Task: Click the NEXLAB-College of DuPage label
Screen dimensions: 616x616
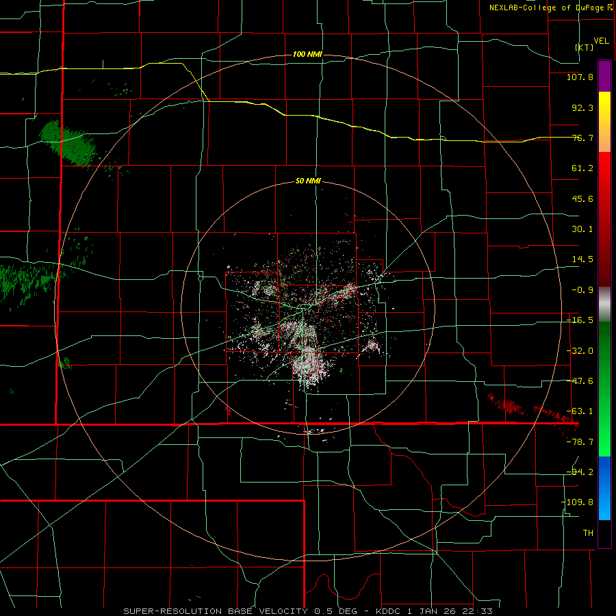Action: tap(546, 8)
